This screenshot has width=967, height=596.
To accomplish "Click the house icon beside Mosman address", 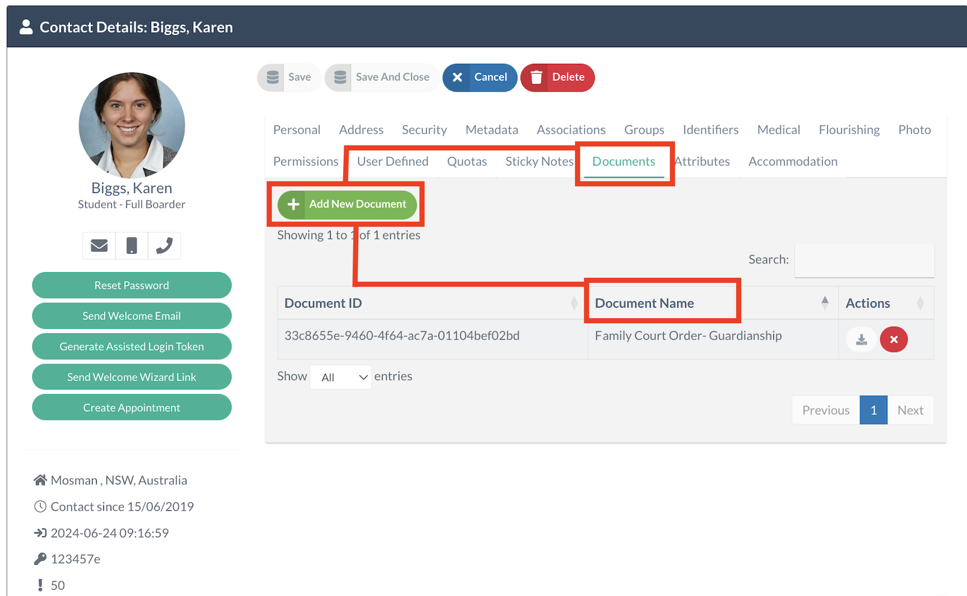I will click(40, 480).
